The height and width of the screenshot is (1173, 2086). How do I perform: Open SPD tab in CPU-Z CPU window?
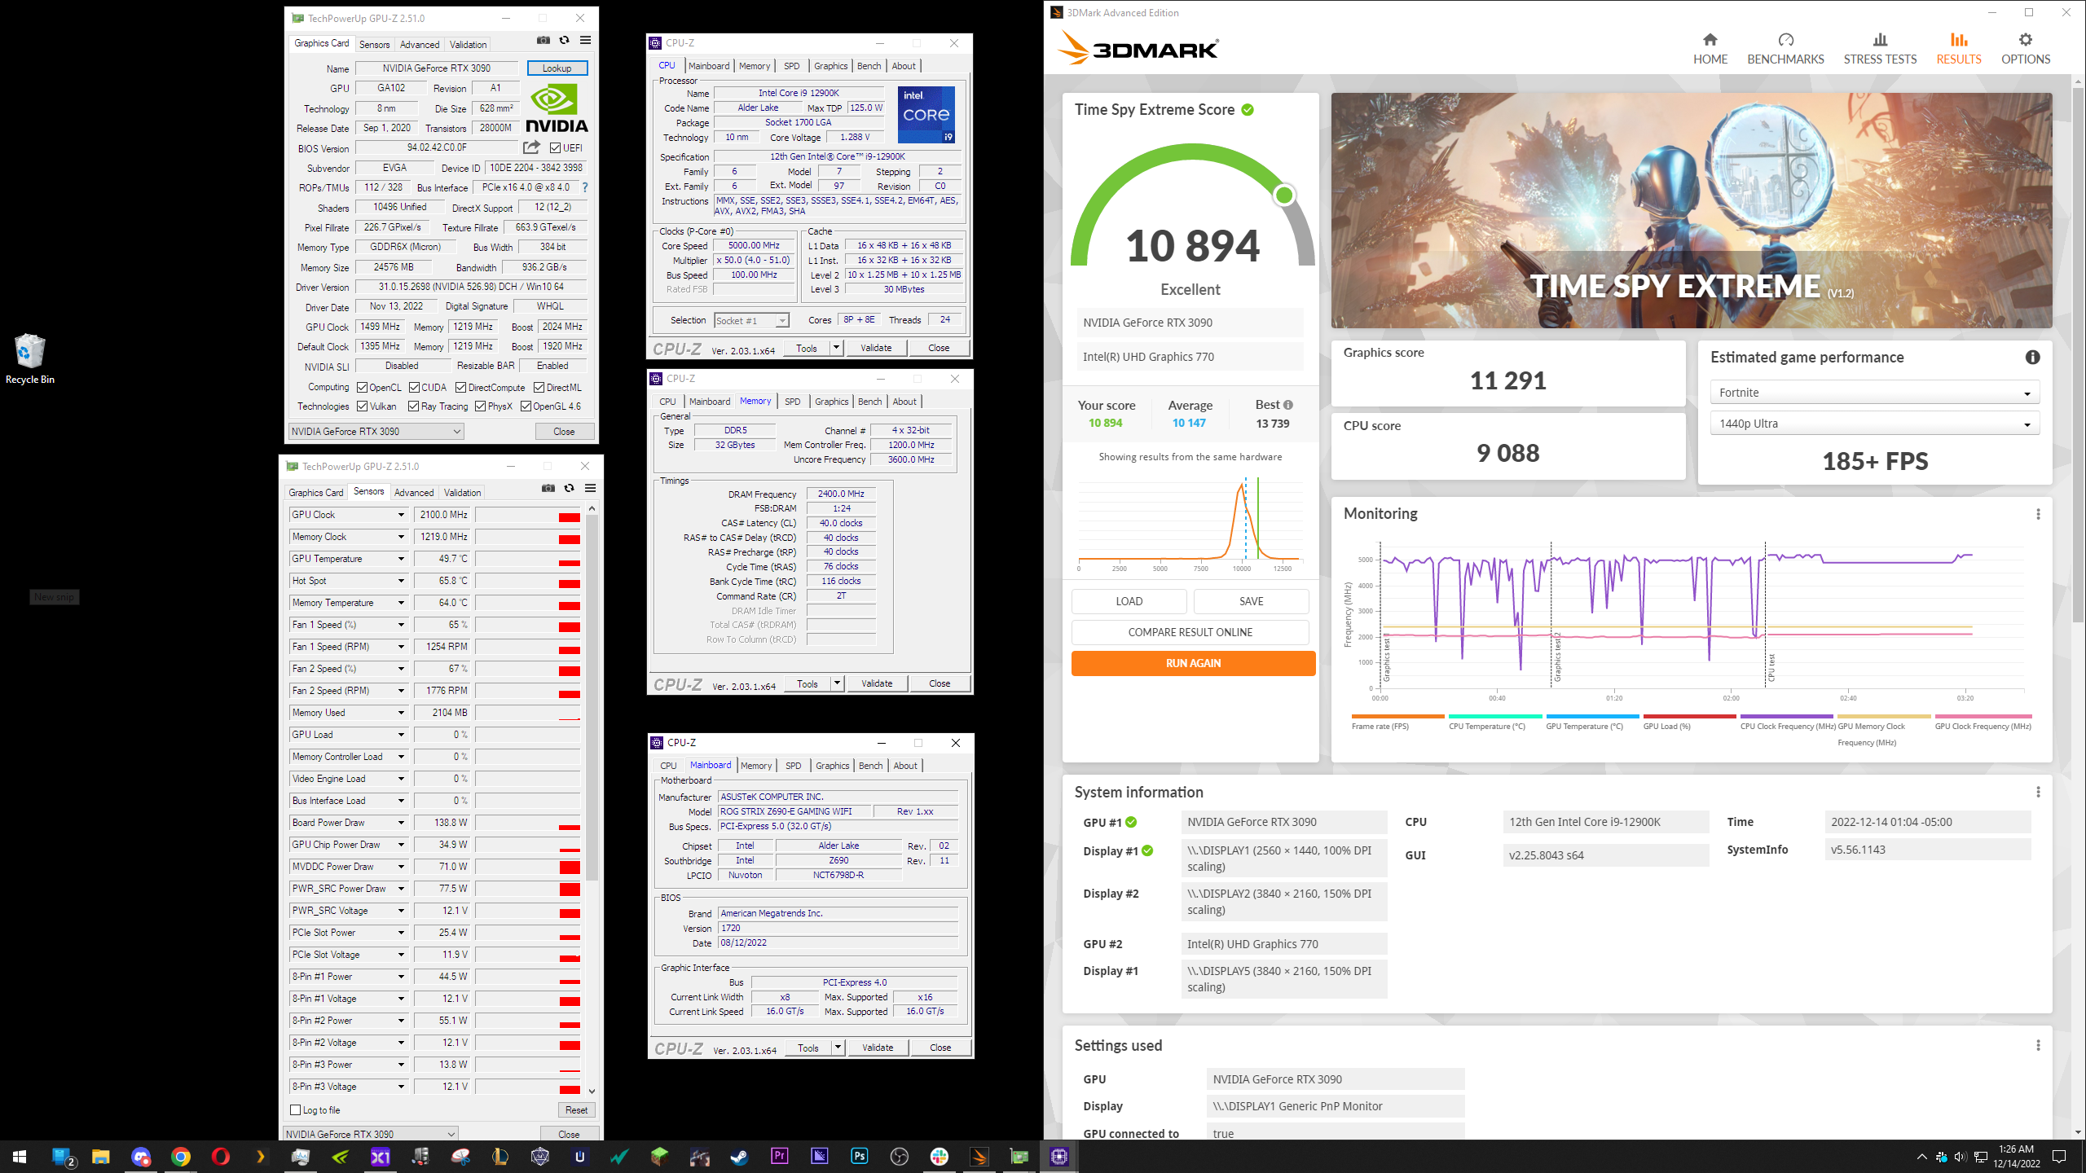click(791, 66)
